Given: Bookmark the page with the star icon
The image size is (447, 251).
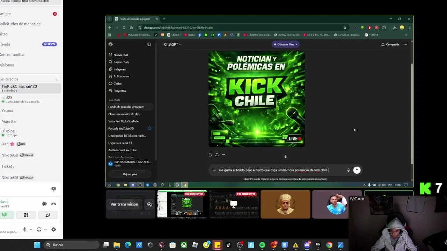Looking at the screenshot, I should (x=345, y=28).
